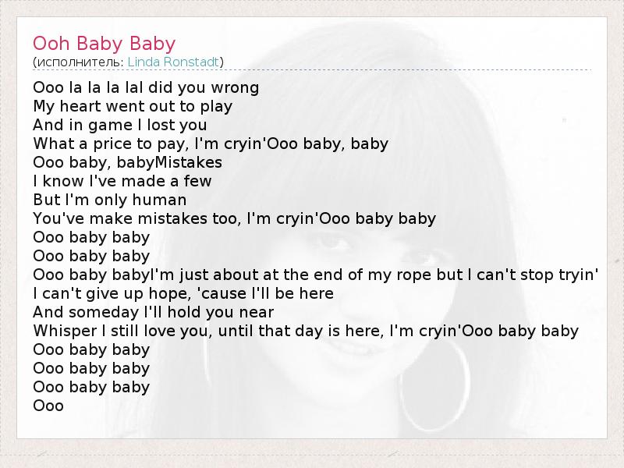Click the line 'I can't give up hope'
Image resolution: width=624 pixels, height=468 pixels.
(183, 293)
